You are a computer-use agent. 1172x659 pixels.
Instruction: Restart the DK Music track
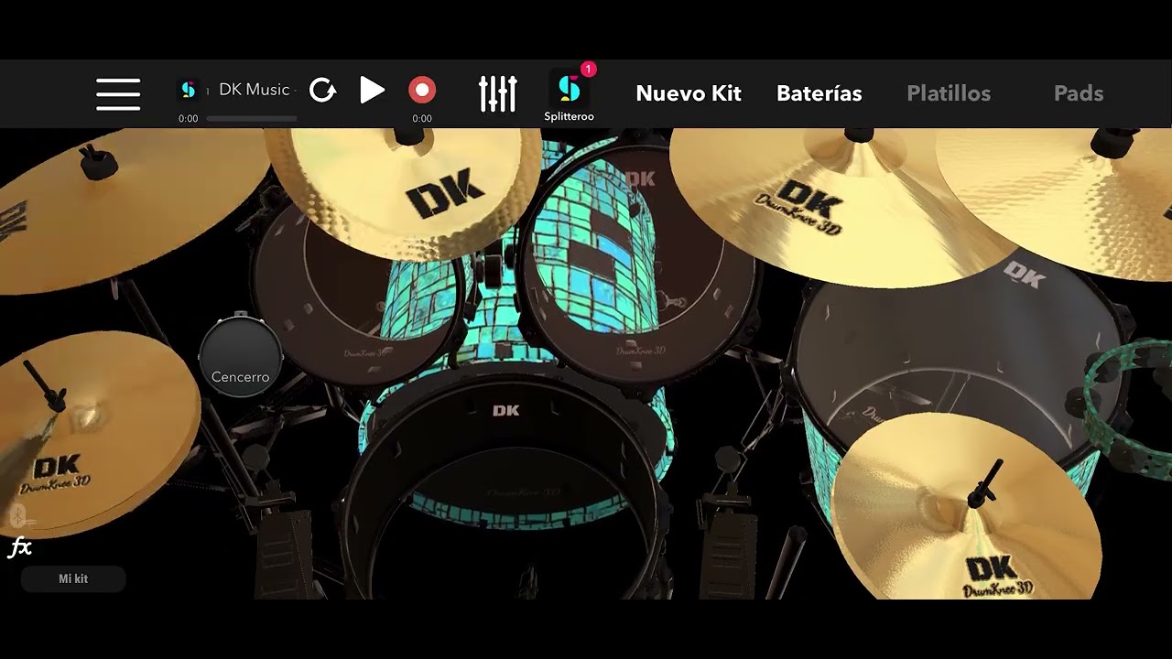click(x=322, y=90)
